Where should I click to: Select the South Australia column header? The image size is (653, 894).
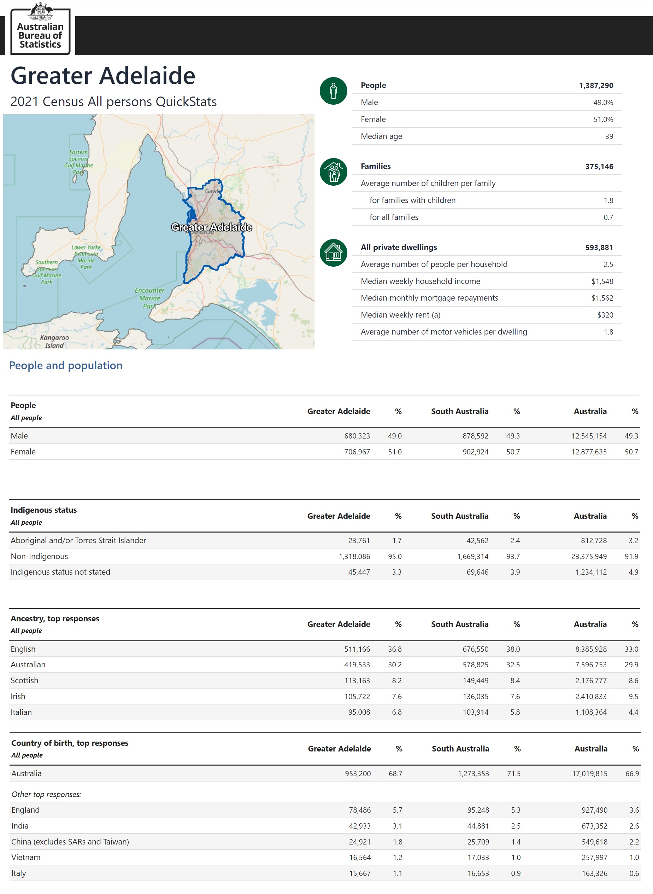coord(460,411)
